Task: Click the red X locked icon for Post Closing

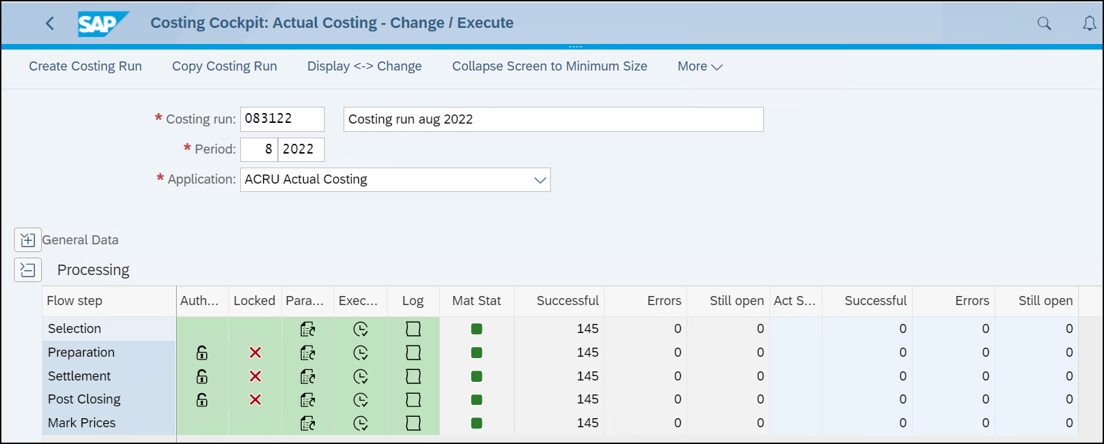Action: click(x=255, y=400)
